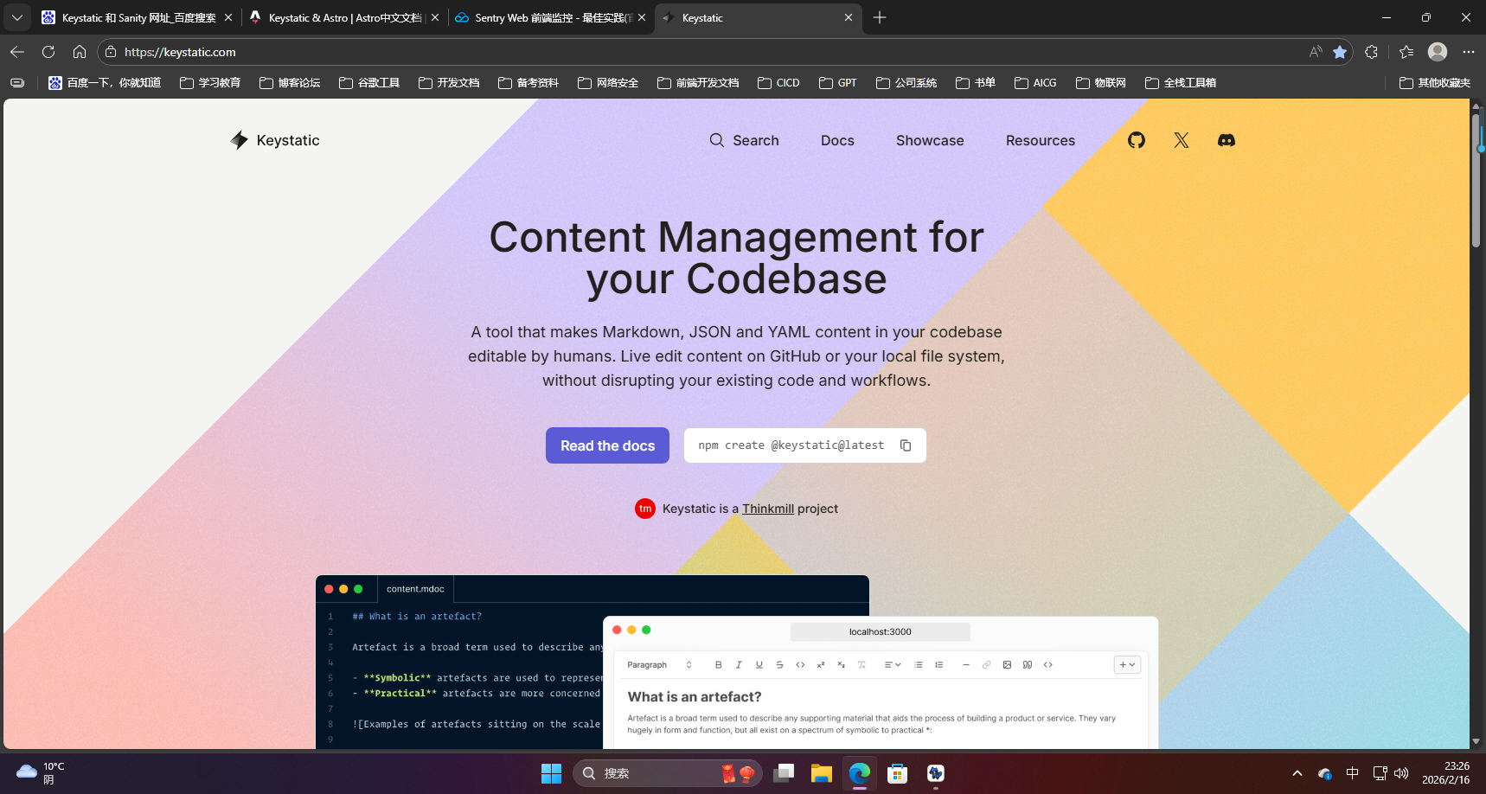Open a new browser tab

point(880,17)
